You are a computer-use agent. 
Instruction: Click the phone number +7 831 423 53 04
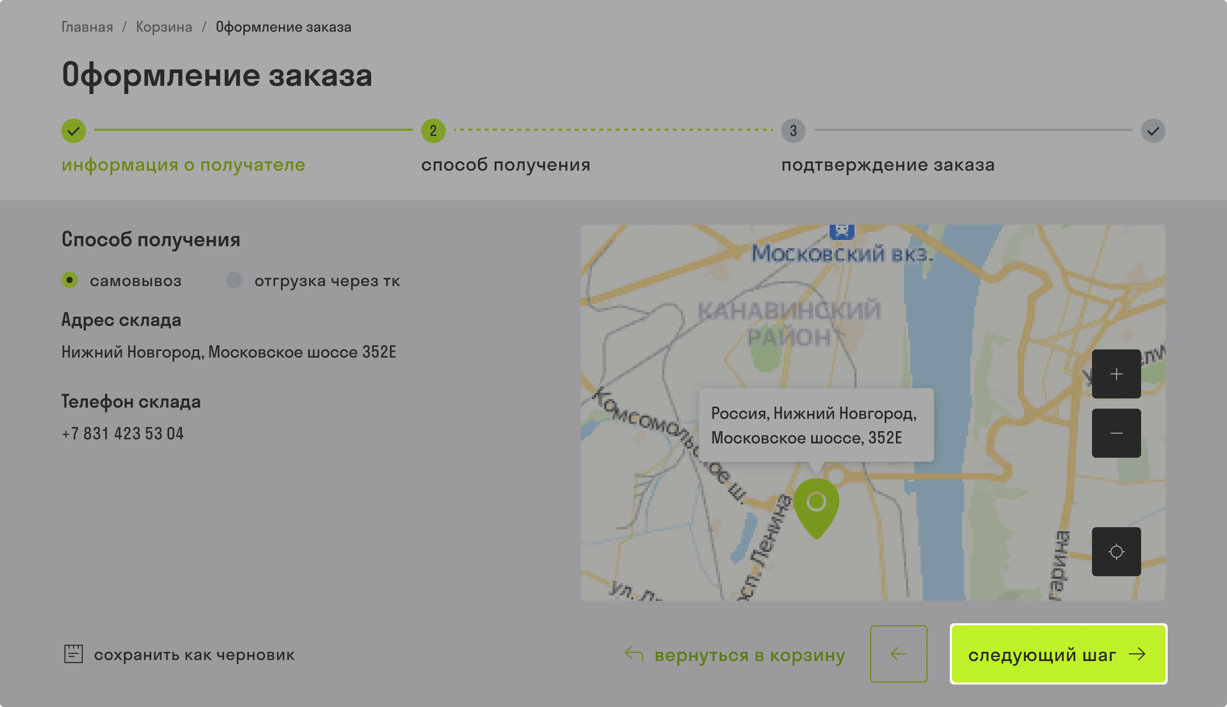click(122, 434)
